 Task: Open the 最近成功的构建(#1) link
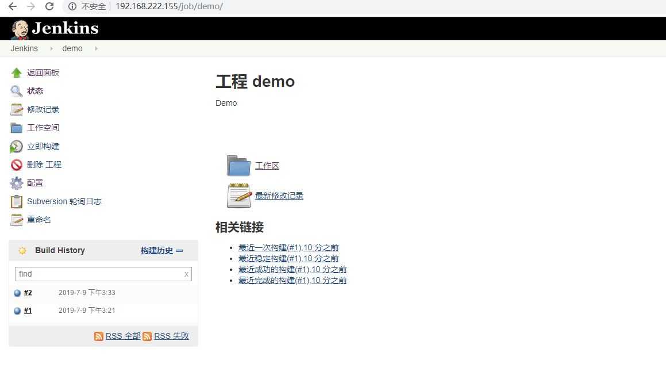(x=292, y=270)
